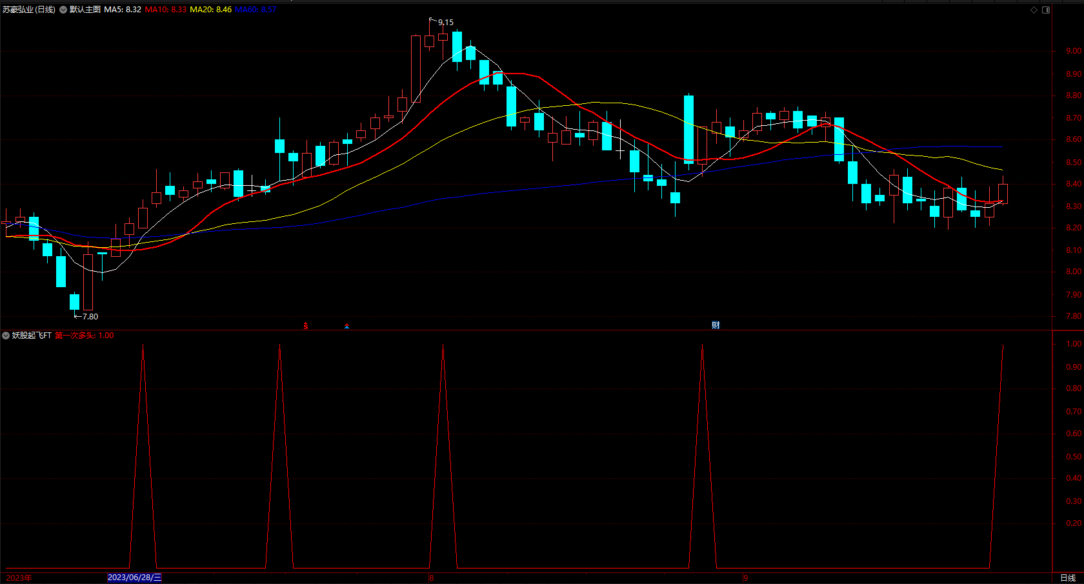
Task: Click the 8.20 price axis label
Action: (x=1074, y=228)
